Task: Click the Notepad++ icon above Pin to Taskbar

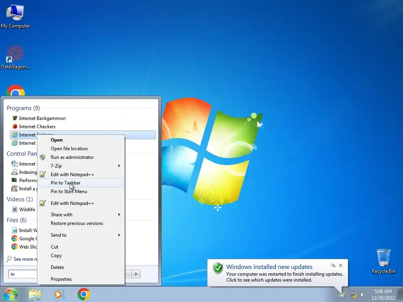Action: [x=43, y=174]
